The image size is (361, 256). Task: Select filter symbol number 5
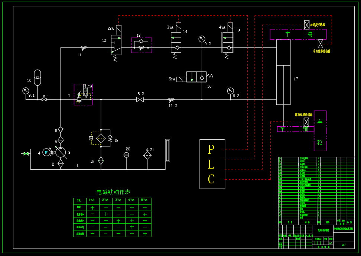tap(61, 140)
